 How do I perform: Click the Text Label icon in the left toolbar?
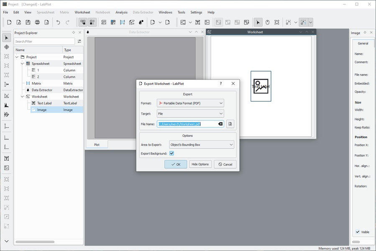(7, 159)
